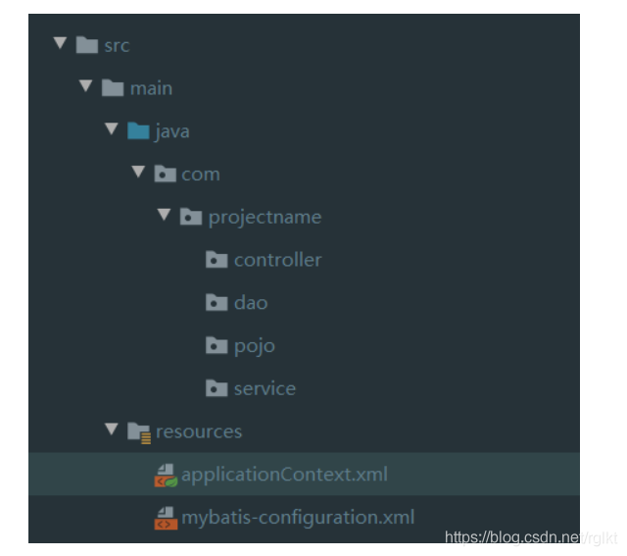Collapse the resources folder arrow
The image size is (627, 556).
click(x=112, y=430)
